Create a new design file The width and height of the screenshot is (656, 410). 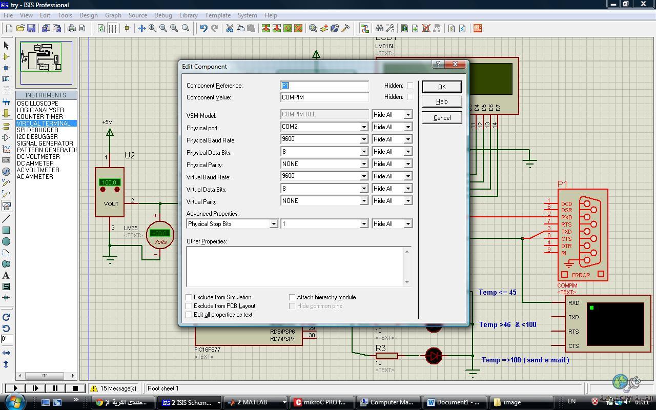pos(9,29)
